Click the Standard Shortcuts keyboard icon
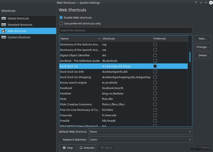Image resolution: width=213 pixels, height=152 pixels. (4, 25)
